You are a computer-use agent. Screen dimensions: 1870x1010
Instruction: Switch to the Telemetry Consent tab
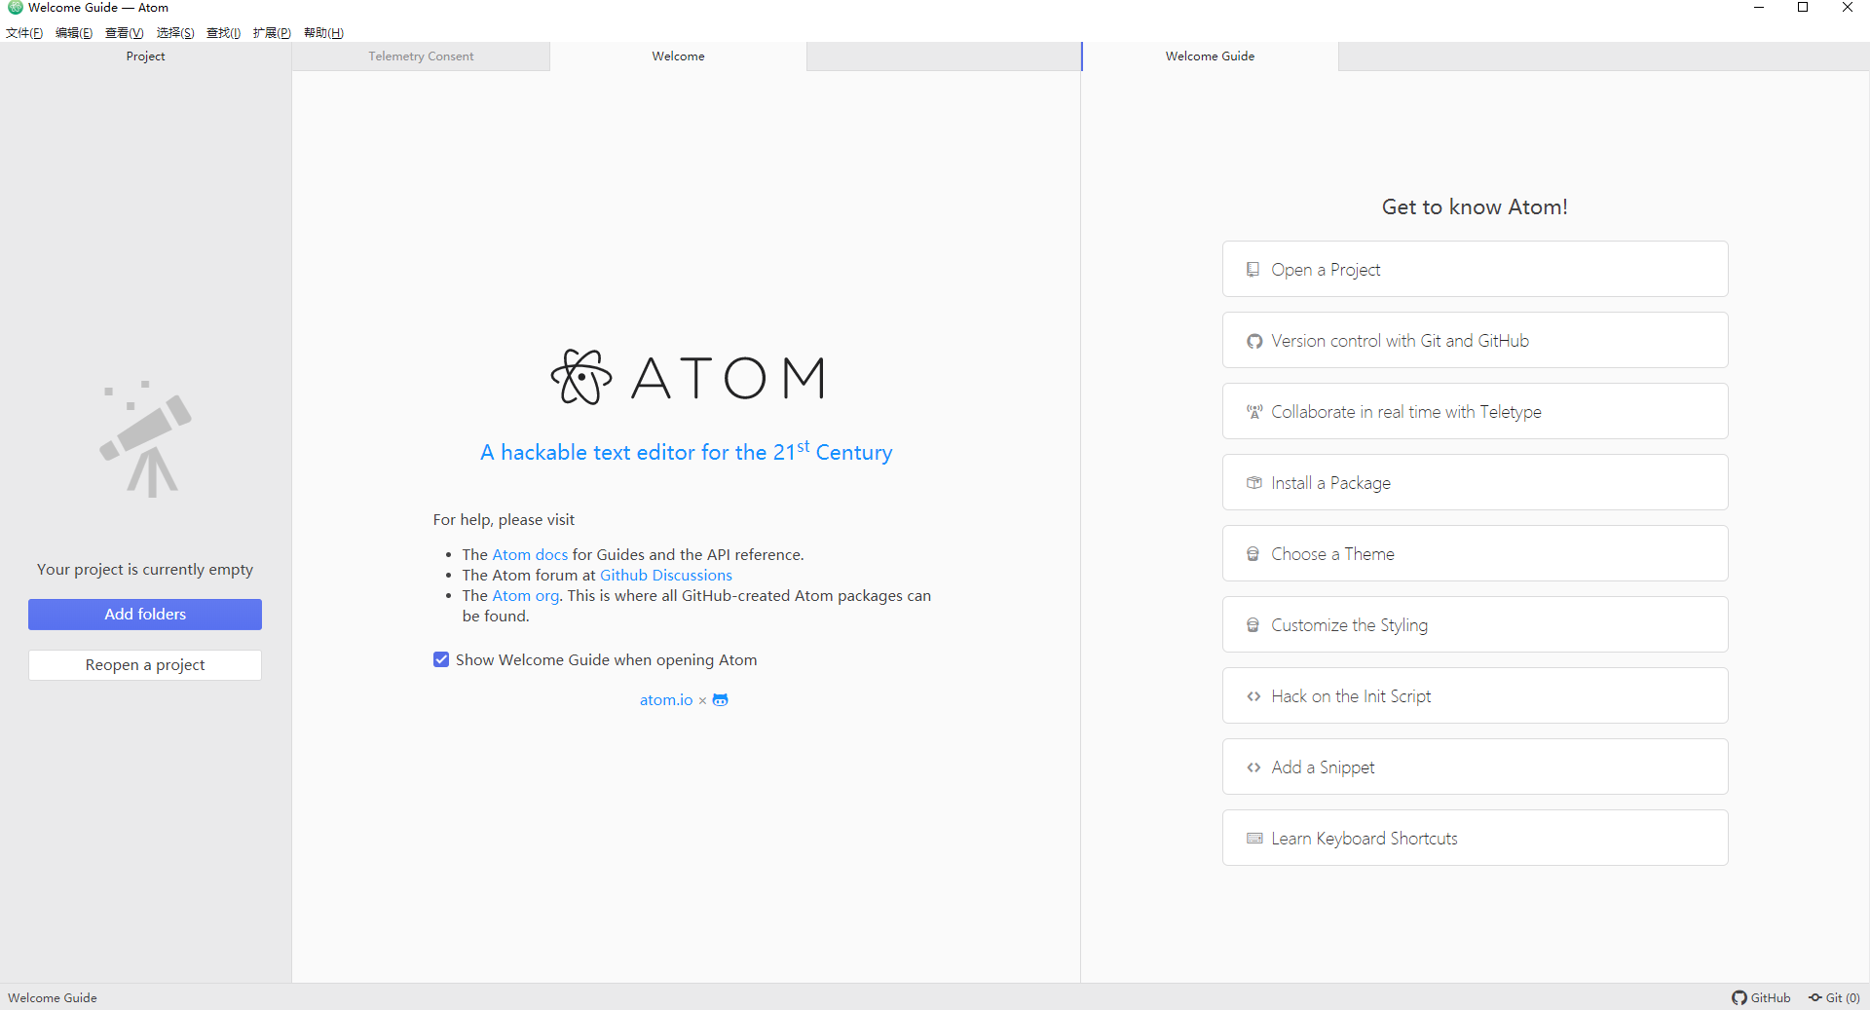click(421, 56)
